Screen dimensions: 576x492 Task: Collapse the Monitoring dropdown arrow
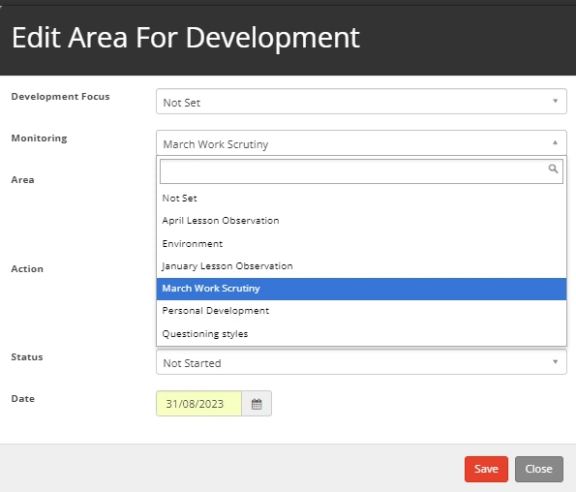pos(555,142)
